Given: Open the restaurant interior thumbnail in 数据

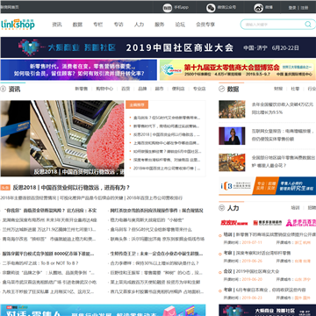Looking at the screenshot, I should (232, 162).
